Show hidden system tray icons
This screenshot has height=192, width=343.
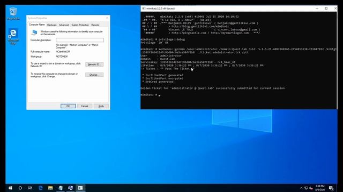[301, 188]
